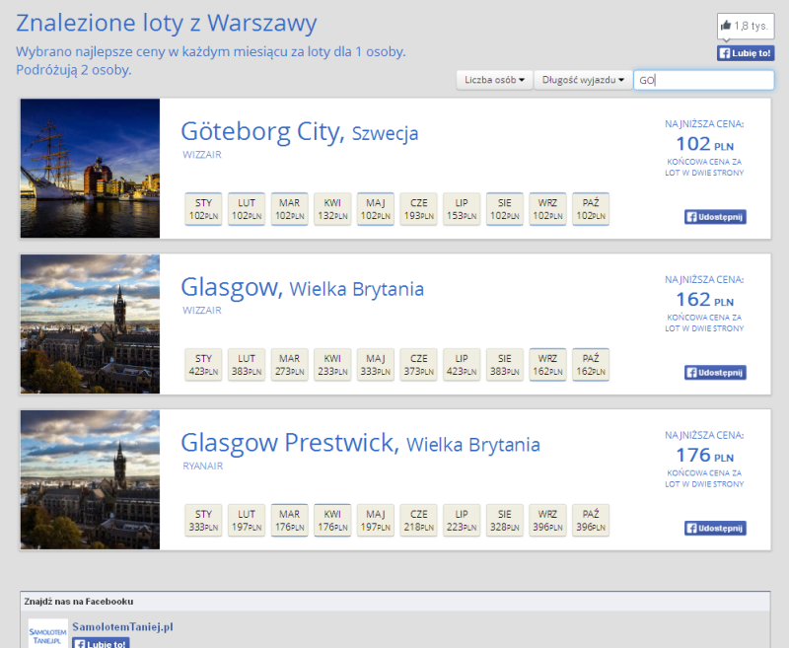Share the Göteborg City offer with Udostępnij

tap(715, 217)
